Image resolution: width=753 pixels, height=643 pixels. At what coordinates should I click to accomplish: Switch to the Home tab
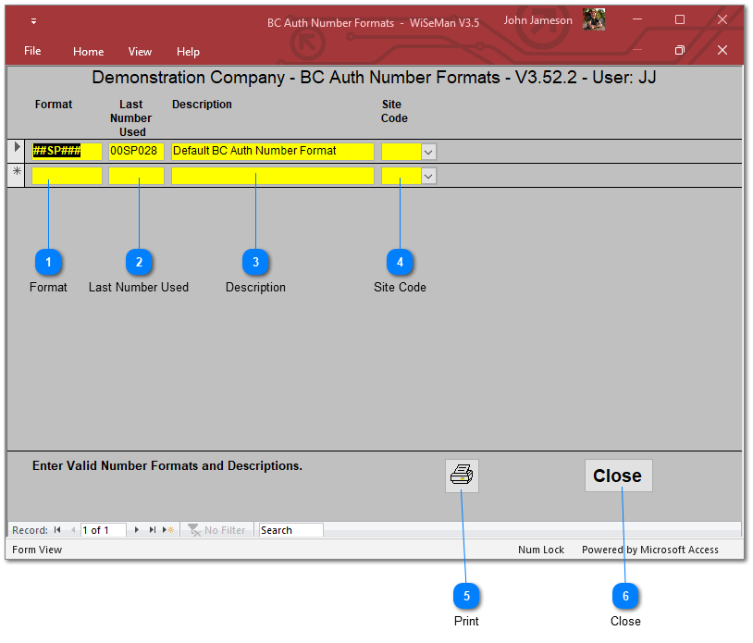point(89,52)
